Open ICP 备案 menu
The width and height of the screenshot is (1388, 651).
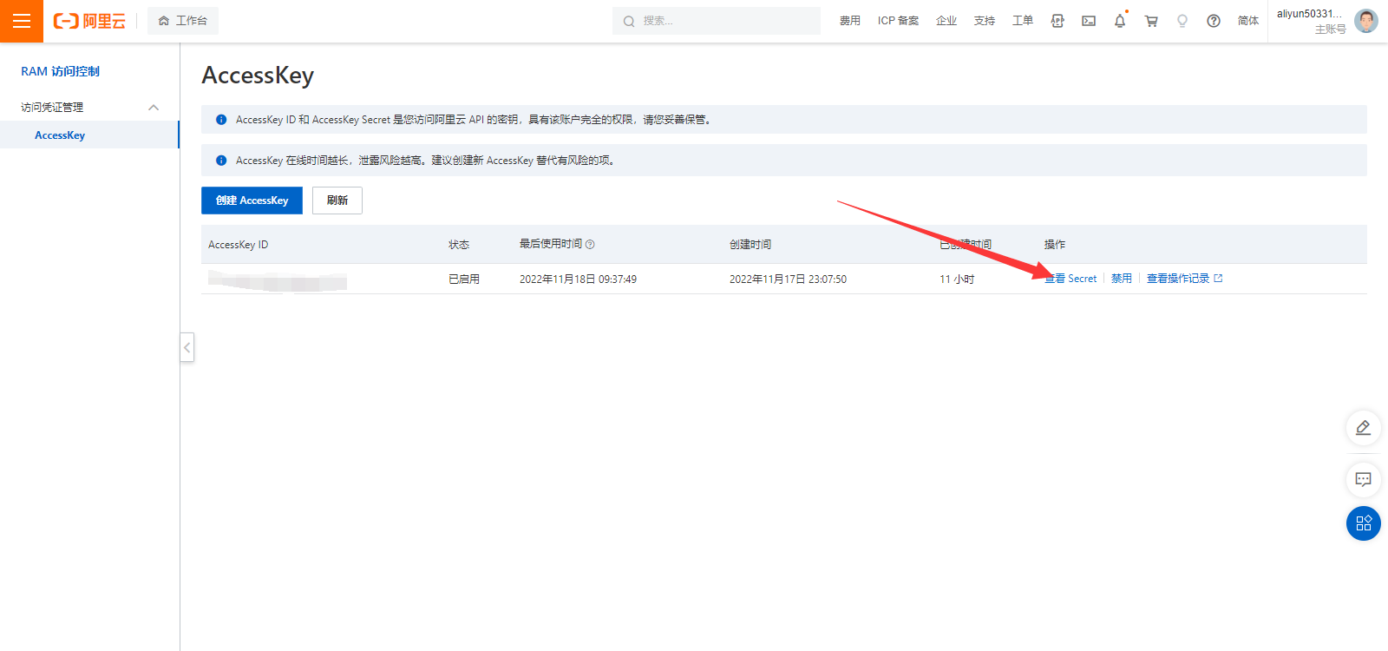[898, 21]
